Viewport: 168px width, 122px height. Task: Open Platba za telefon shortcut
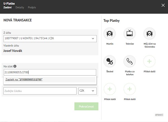coord(129,61)
